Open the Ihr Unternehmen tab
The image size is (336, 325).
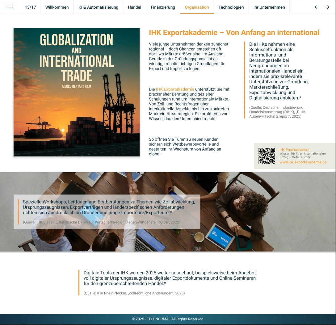pyautogui.click(x=269, y=7)
